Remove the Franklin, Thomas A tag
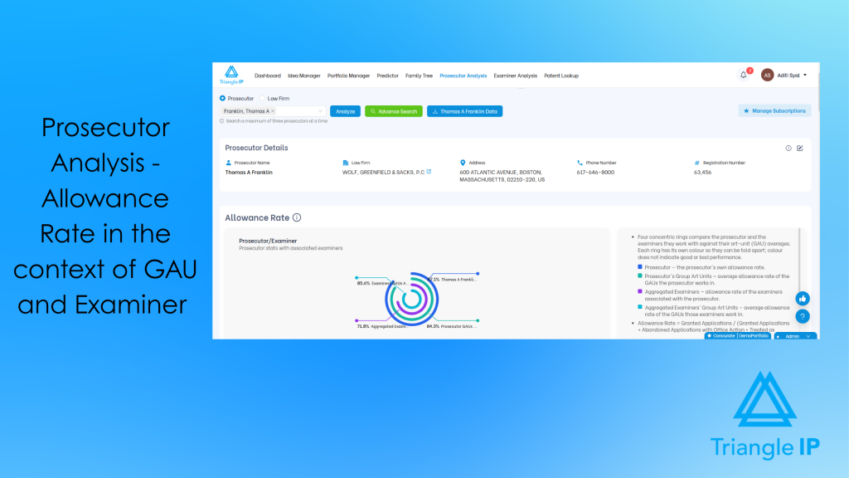 [273, 111]
